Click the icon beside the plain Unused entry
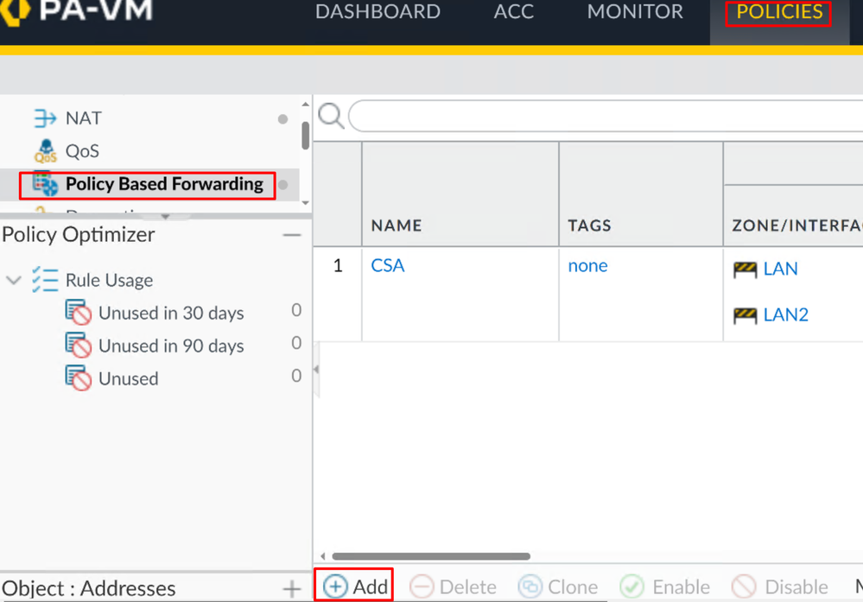The image size is (863, 602). [x=78, y=378]
